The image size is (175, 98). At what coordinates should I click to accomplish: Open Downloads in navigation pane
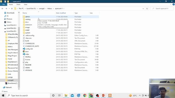(x=10, y=13)
